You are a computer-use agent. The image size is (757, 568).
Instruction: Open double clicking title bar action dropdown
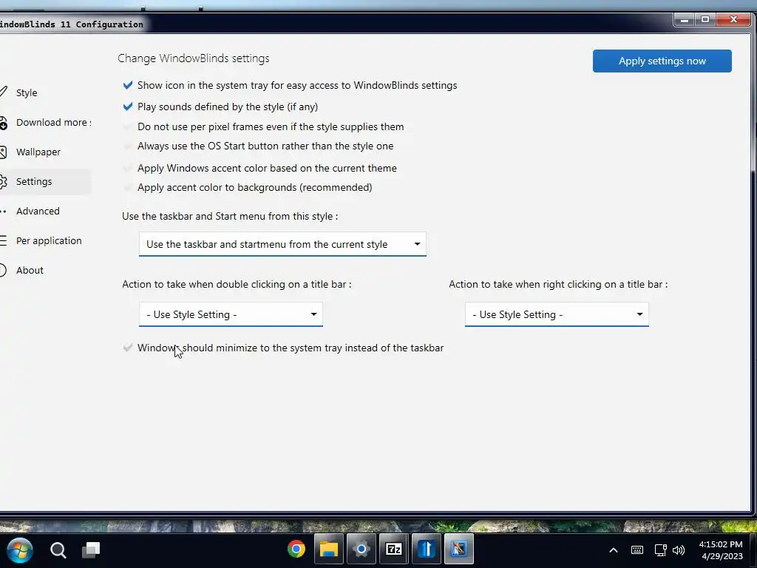point(231,314)
